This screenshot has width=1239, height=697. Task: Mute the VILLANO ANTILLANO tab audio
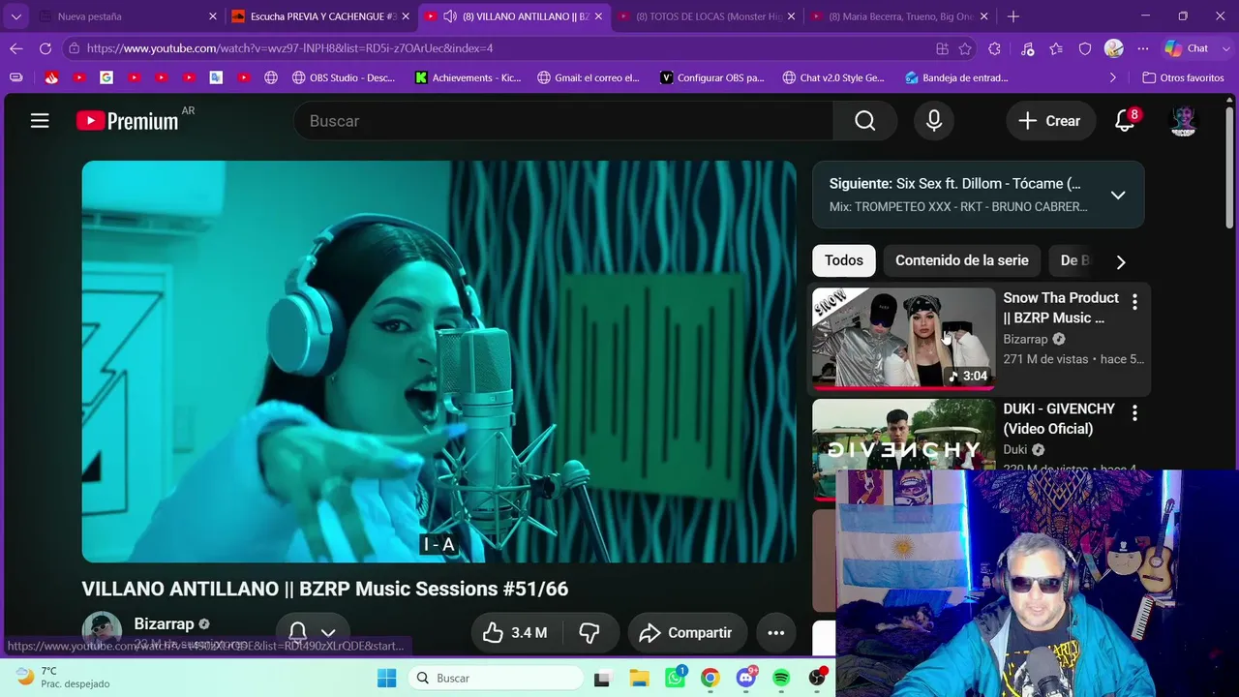pyautogui.click(x=450, y=16)
